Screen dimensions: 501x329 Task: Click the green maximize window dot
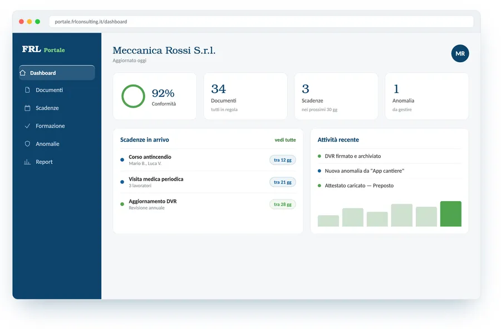click(x=37, y=21)
